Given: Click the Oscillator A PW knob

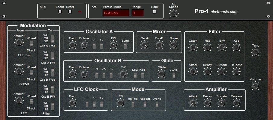Looking at the screenshot, I should click(113, 45).
